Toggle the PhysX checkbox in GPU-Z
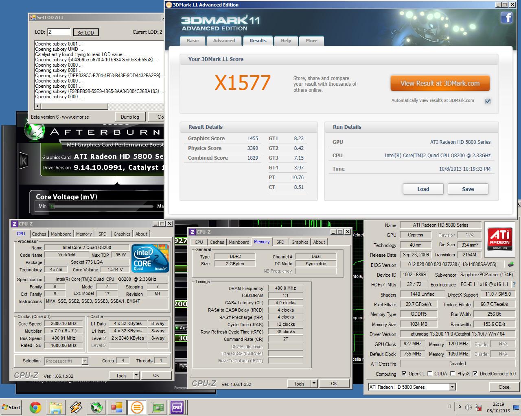Viewport: 521px width, 416px height. [453, 374]
